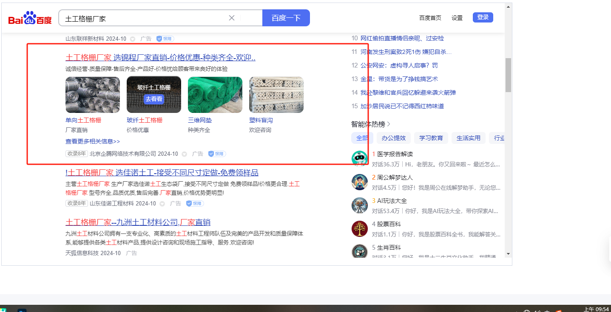Click the 单向土工格栅 product thumbnail
The image size is (611, 312).
[x=93, y=95]
